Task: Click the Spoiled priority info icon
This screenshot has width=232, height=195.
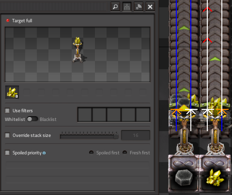Action: (44, 153)
